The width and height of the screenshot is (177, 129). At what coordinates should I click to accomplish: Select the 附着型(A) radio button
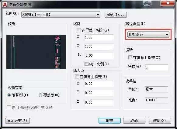(9, 95)
